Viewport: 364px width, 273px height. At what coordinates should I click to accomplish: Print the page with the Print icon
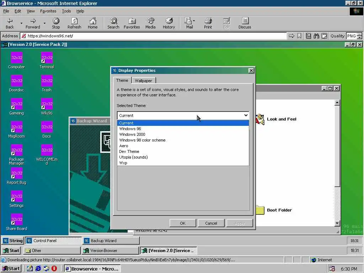[208, 23]
